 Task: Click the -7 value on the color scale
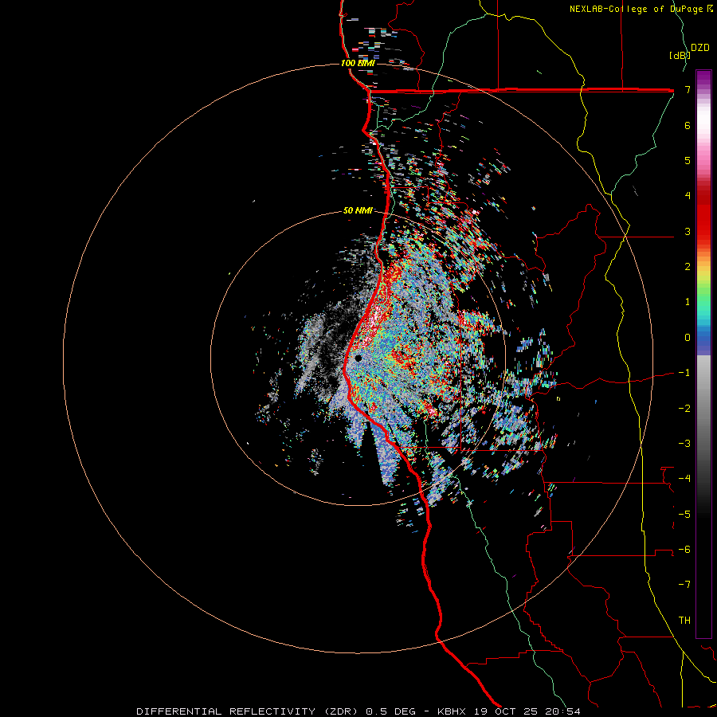(x=684, y=585)
